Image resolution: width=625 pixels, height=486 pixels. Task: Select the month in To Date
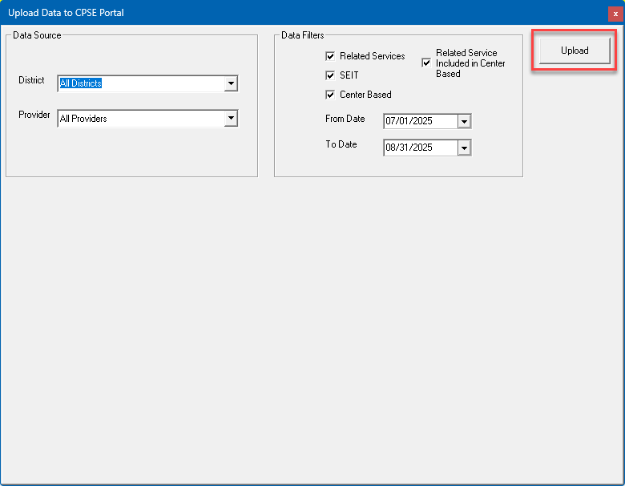click(391, 148)
